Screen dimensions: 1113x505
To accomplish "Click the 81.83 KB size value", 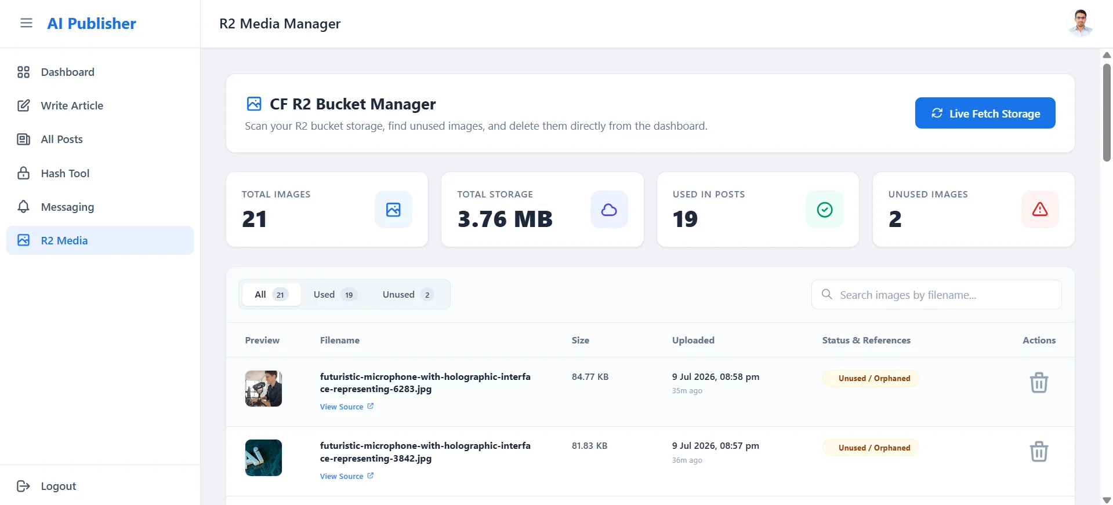I will [590, 445].
